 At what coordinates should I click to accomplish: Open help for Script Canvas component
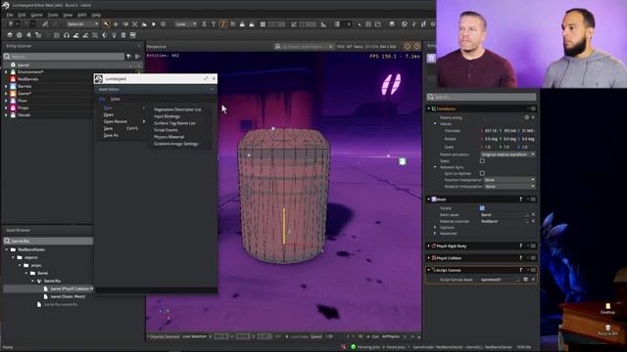point(520,270)
